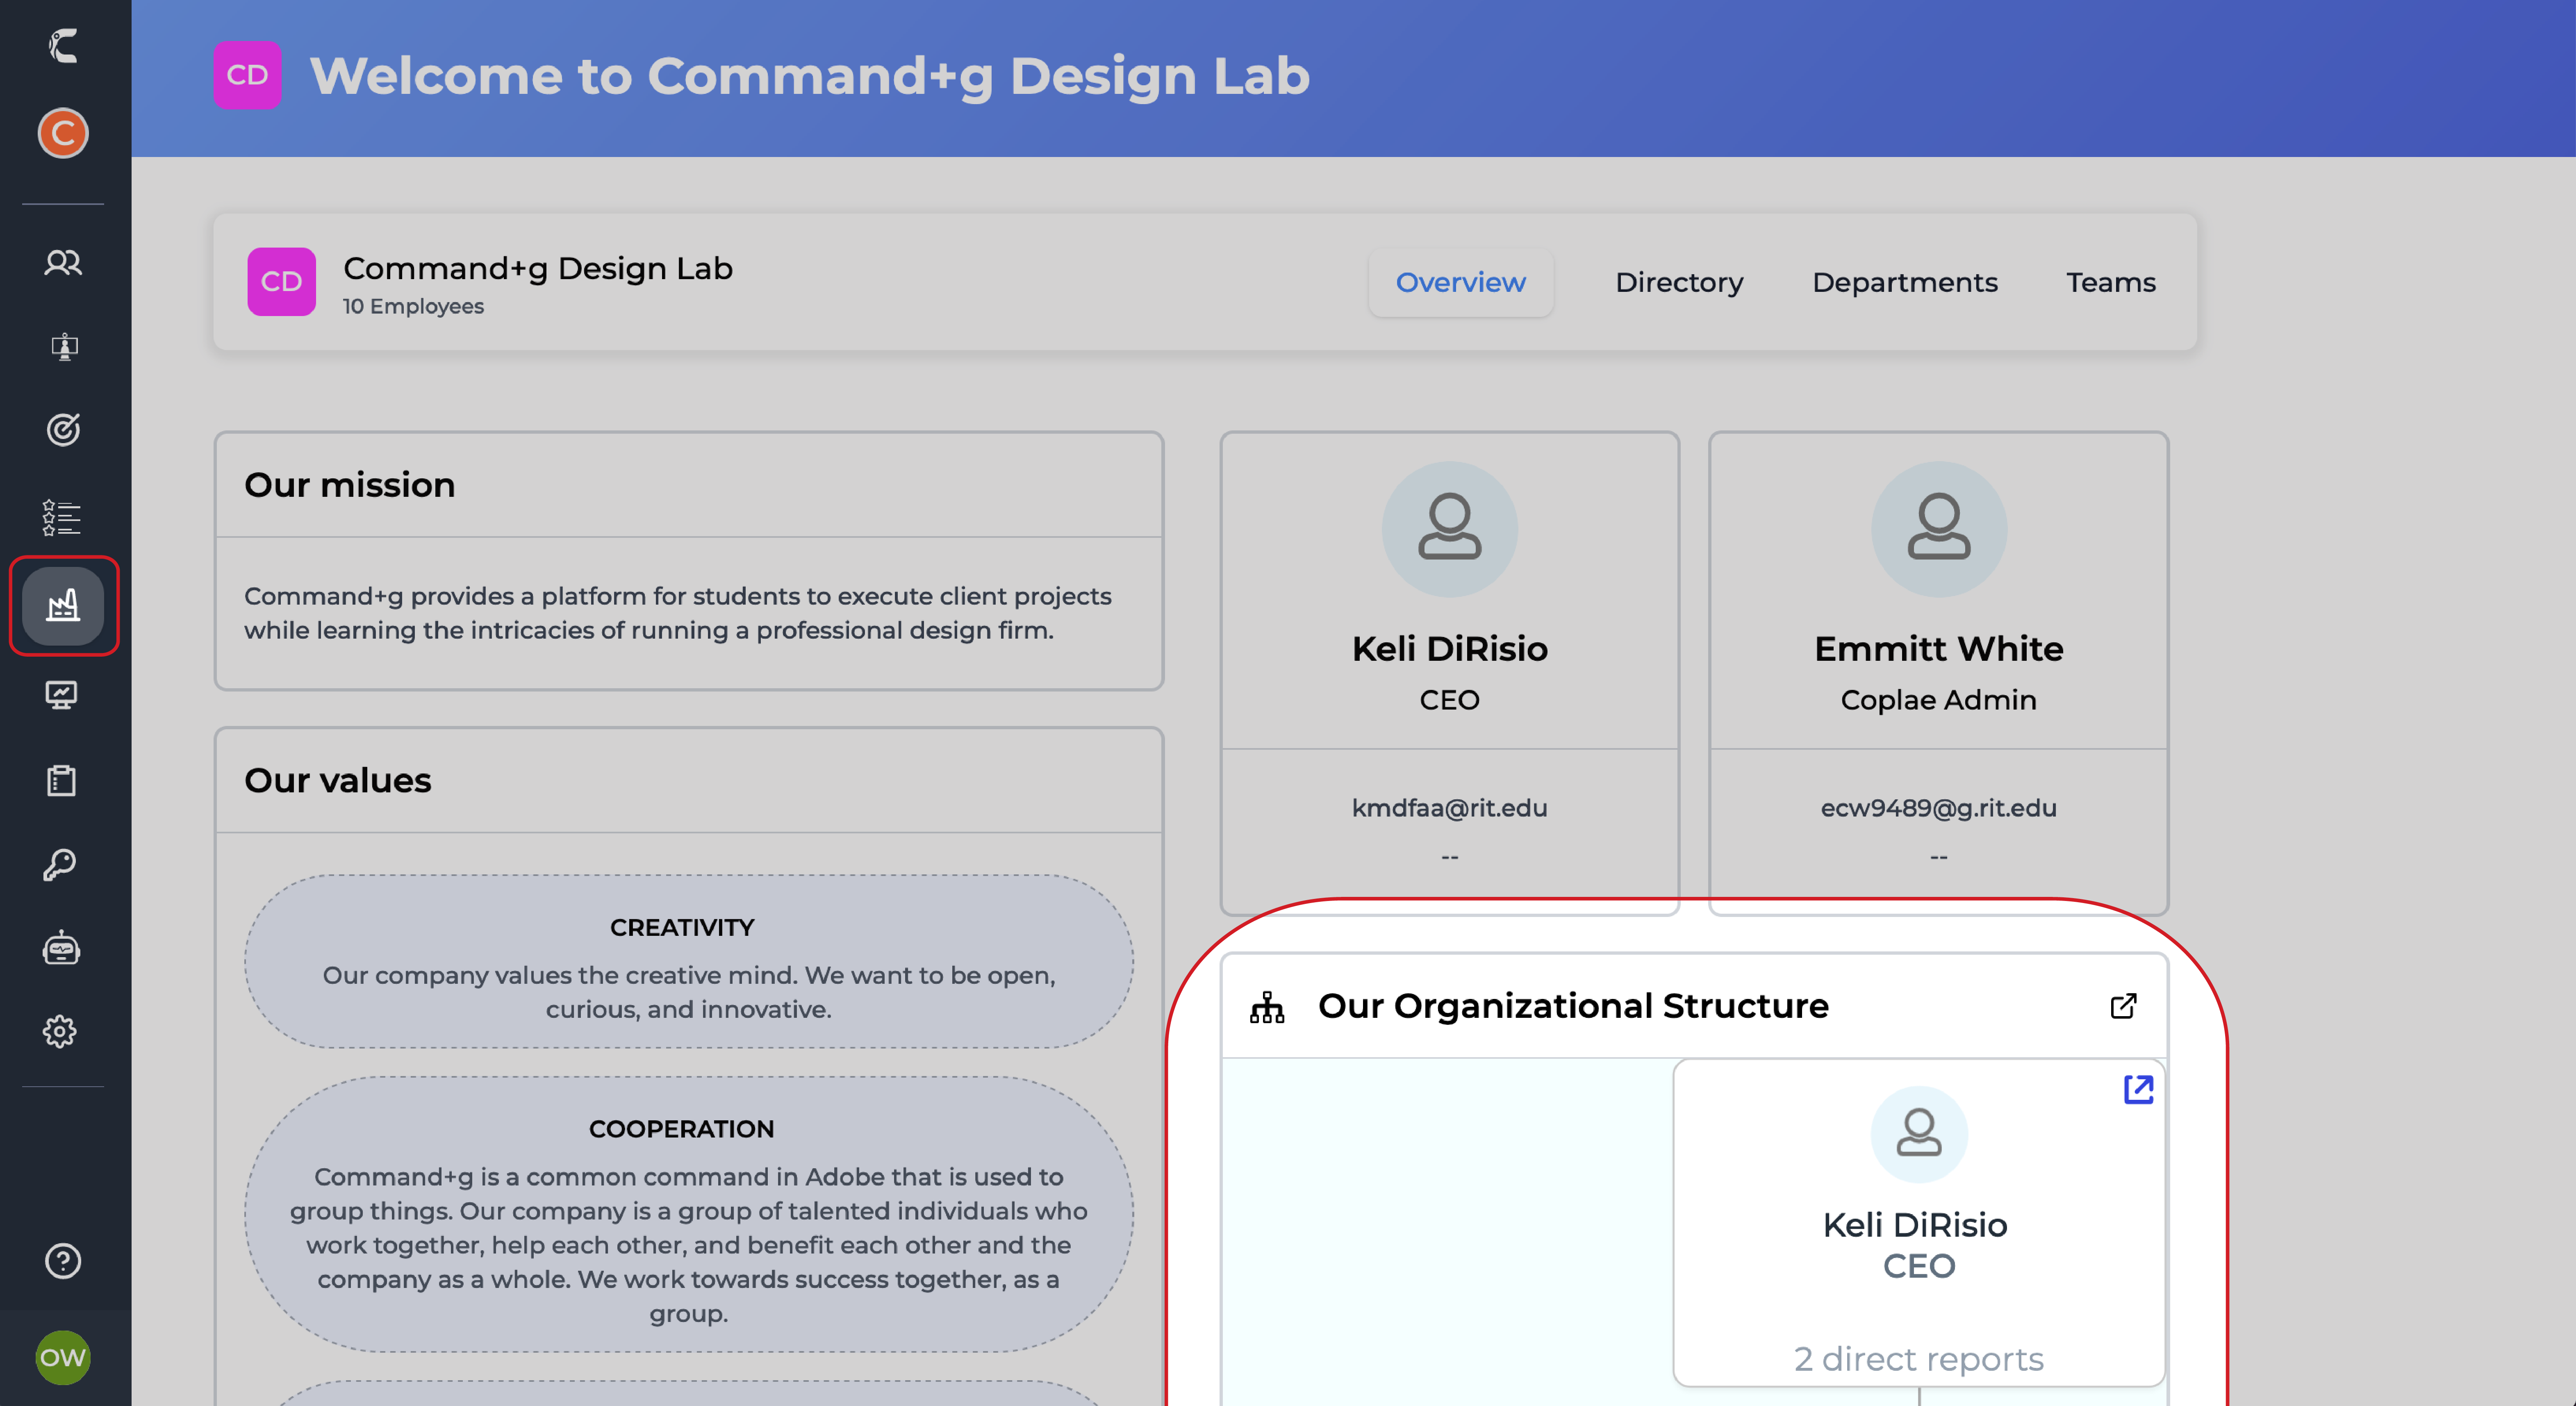
Task: Click the 'Our Organizational Structure' heading
Action: pyautogui.click(x=1573, y=1006)
